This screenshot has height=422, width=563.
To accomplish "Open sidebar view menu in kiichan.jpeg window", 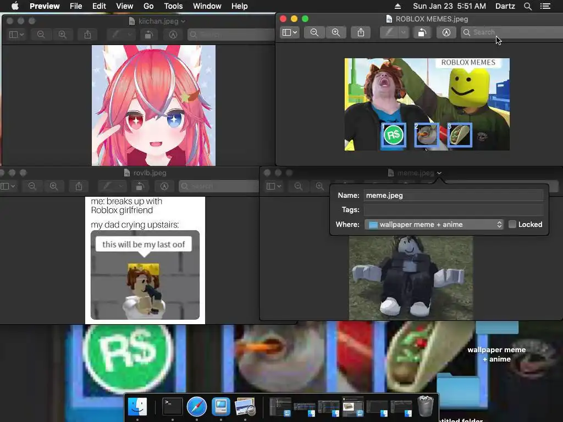I will 16,35.
